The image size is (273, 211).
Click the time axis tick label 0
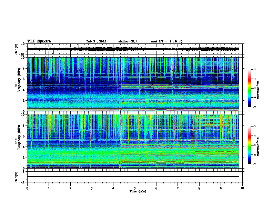[x=27, y=188]
